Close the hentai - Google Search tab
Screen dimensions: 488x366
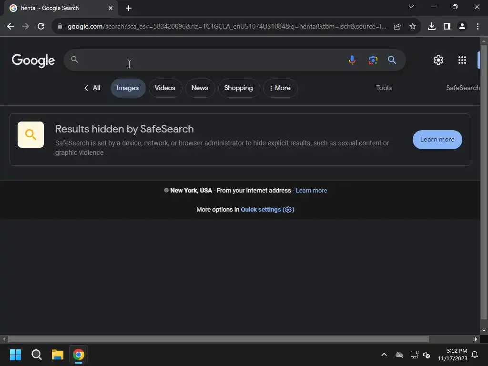coord(111,8)
